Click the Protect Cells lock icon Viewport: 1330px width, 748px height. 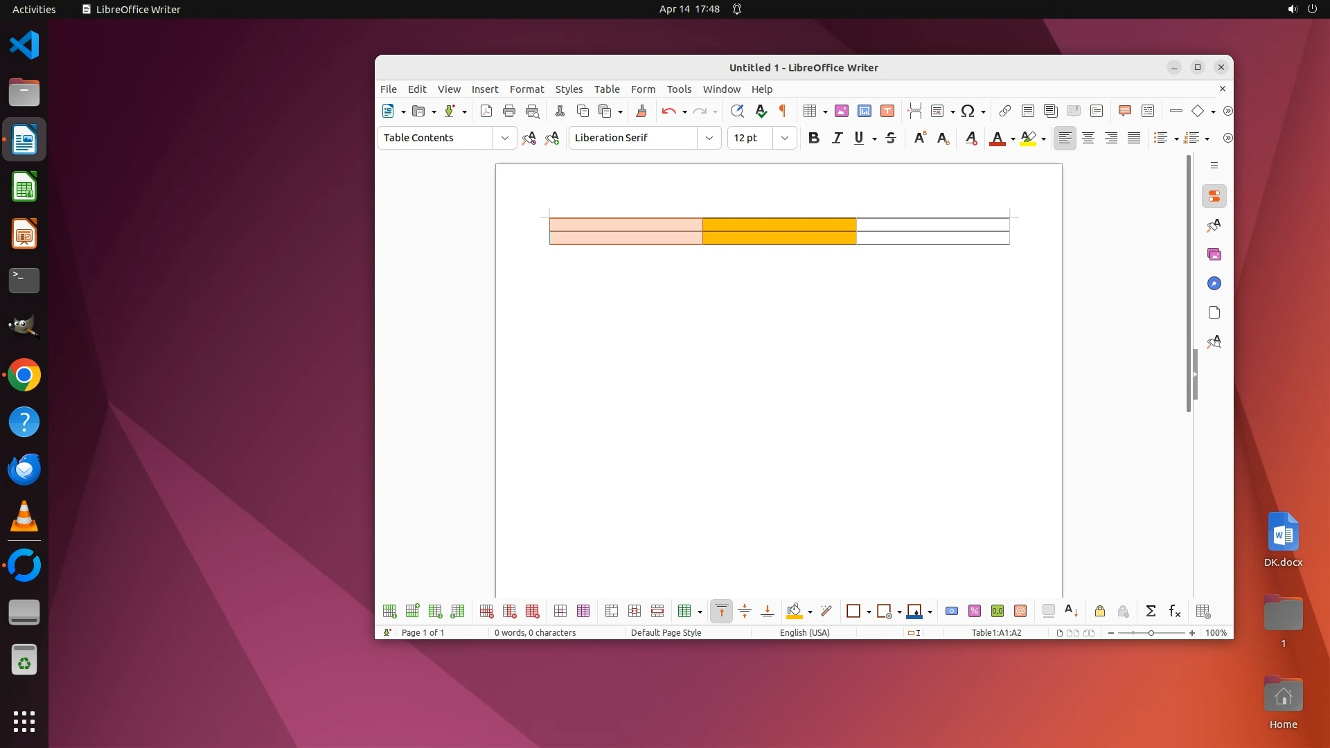[1099, 611]
